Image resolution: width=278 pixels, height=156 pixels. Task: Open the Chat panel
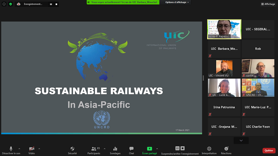point(131,150)
